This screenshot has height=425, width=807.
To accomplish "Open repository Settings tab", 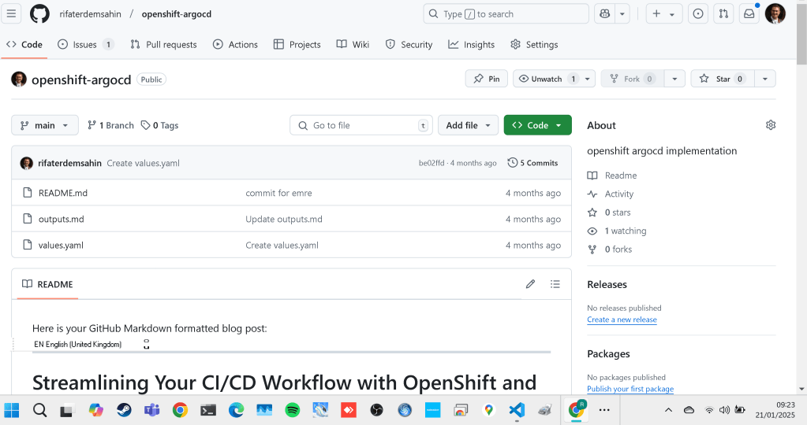I will point(534,45).
